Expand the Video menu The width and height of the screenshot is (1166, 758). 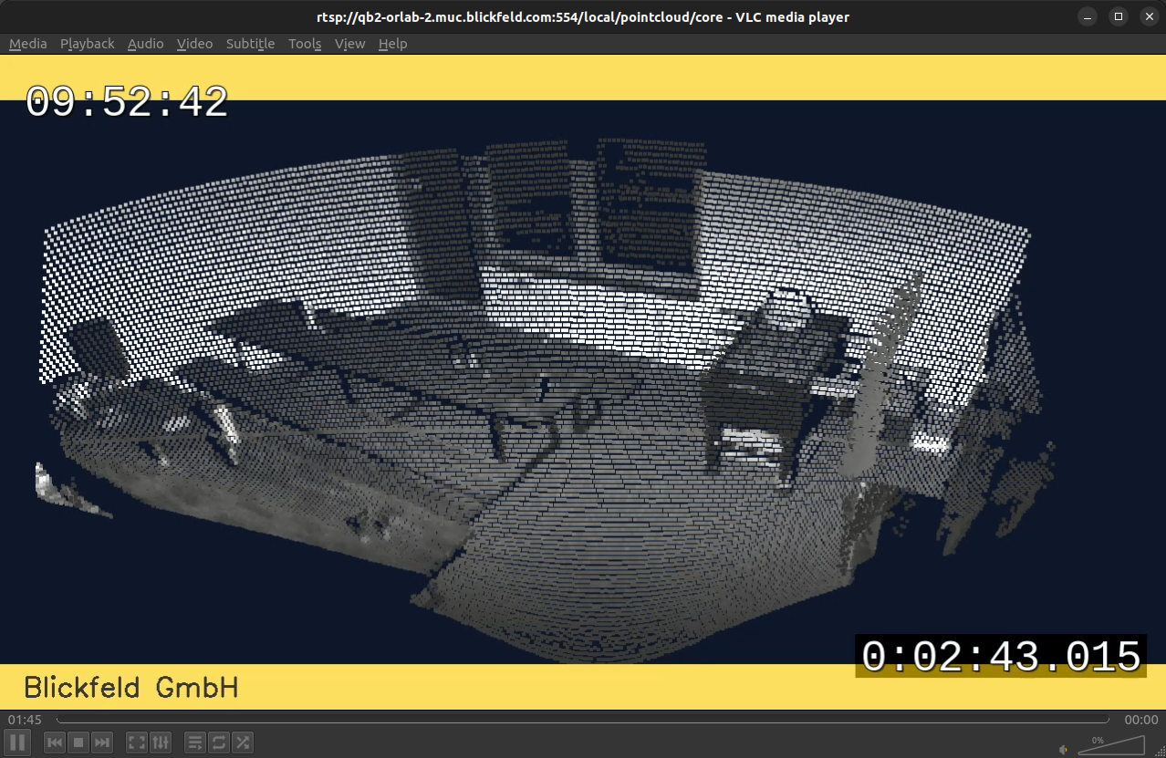[194, 44]
